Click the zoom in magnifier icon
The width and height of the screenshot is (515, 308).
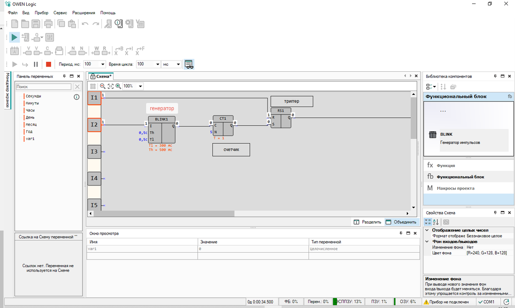coord(118,86)
